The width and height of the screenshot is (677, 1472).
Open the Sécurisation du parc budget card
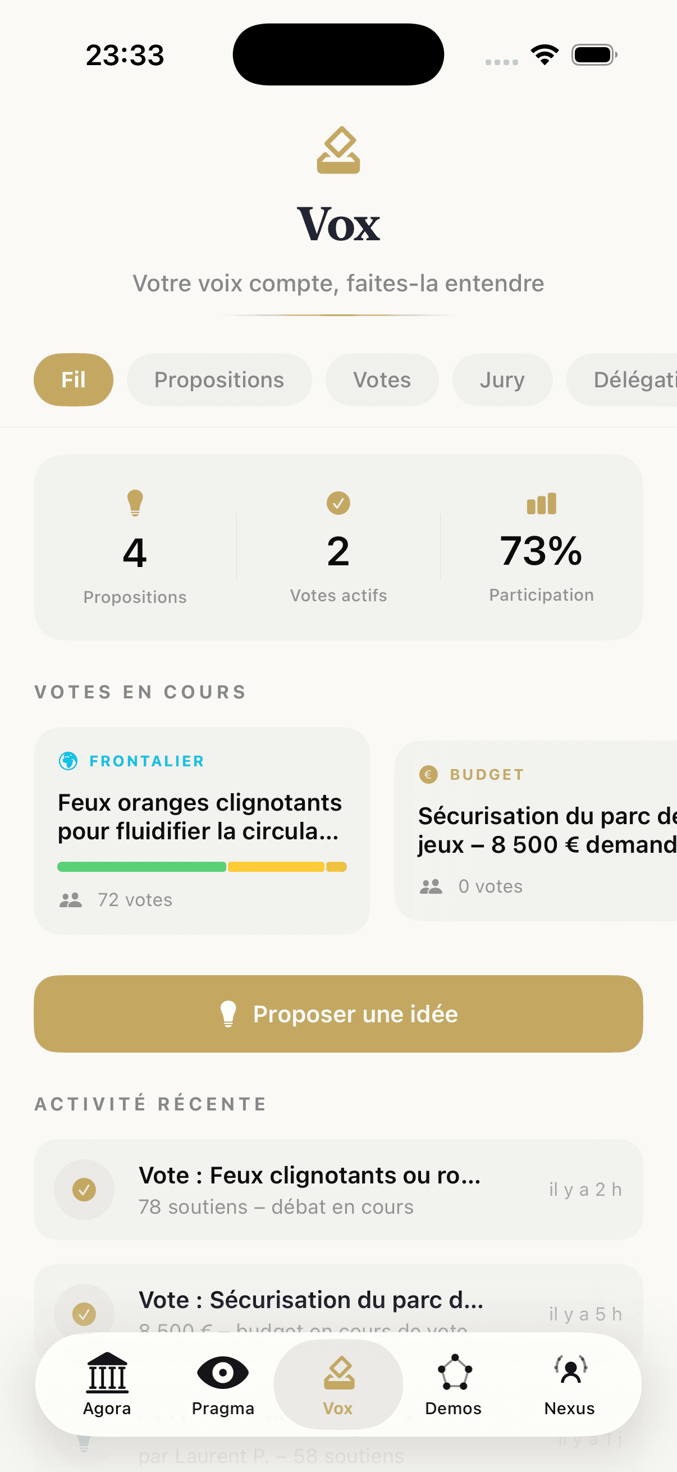tap(537, 830)
